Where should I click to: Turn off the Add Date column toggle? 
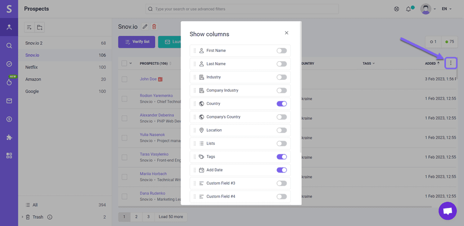(281, 170)
